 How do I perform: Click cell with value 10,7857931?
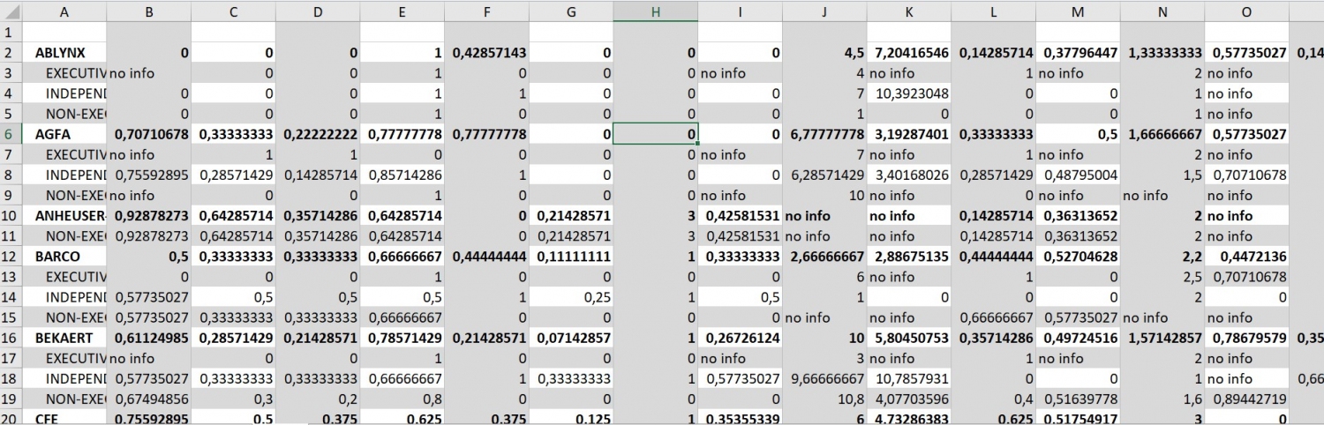tap(909, 377)
